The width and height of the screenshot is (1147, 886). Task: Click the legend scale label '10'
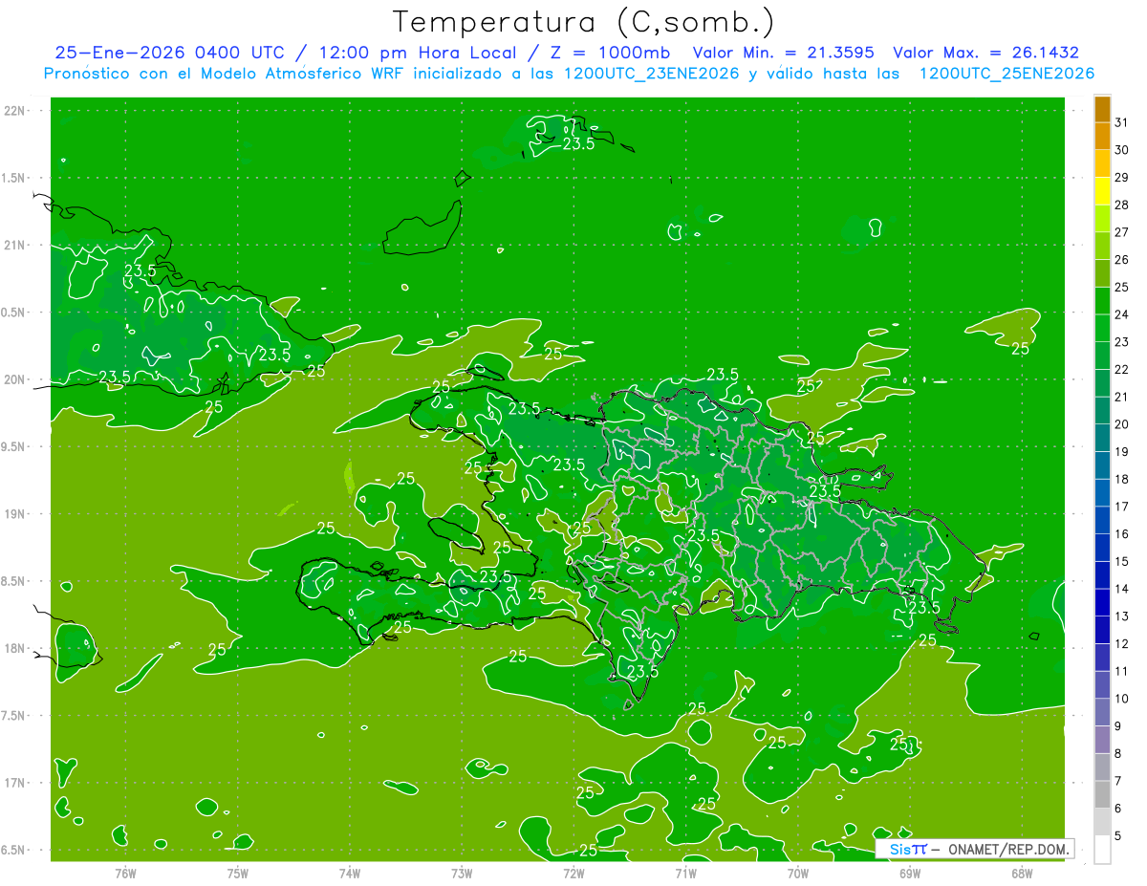[1121, 699]
